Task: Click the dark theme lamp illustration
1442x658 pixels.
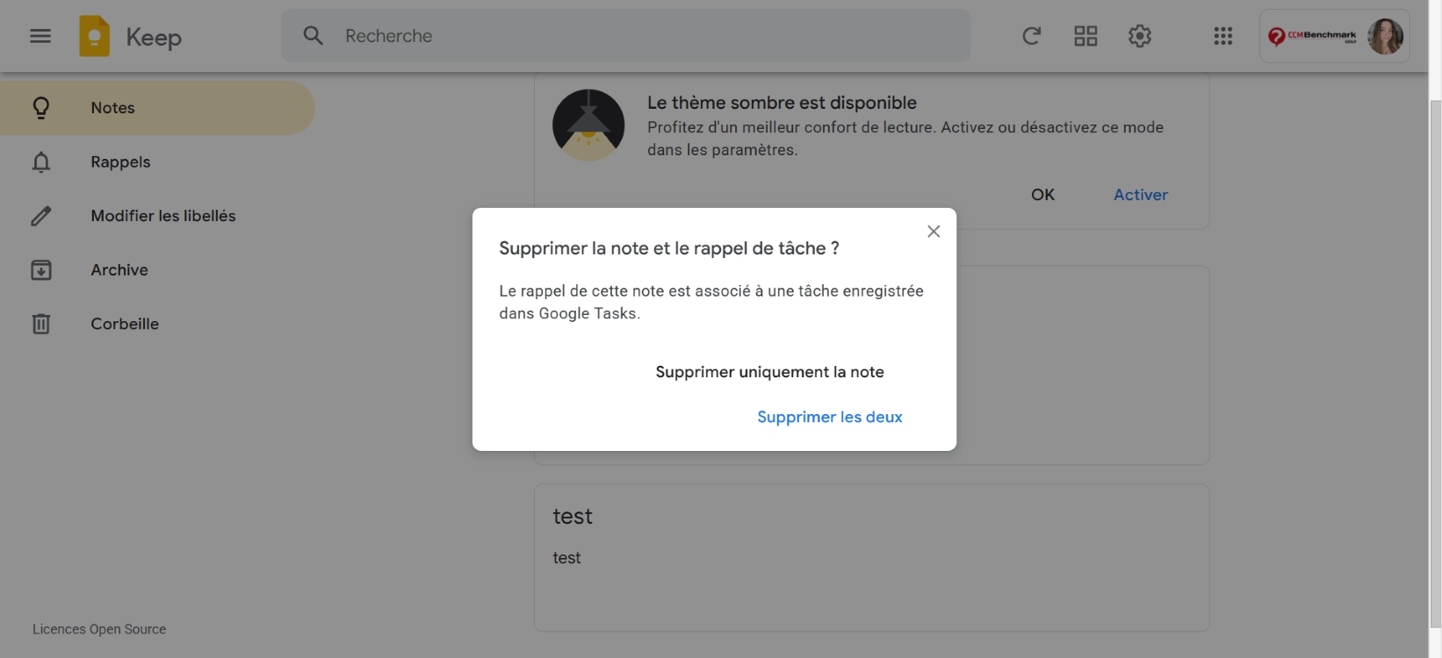Action: (x=588, y=125)
